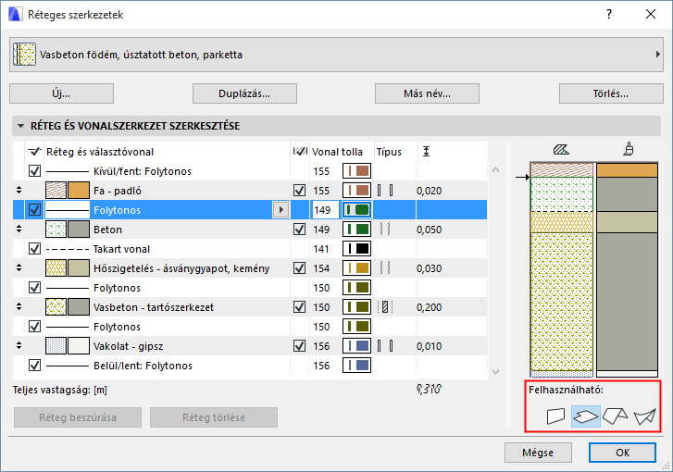Click the pen number field showing 149
The width and height of the screenshot is (673, 472).
pyautogui.click(x=325, y=210)
